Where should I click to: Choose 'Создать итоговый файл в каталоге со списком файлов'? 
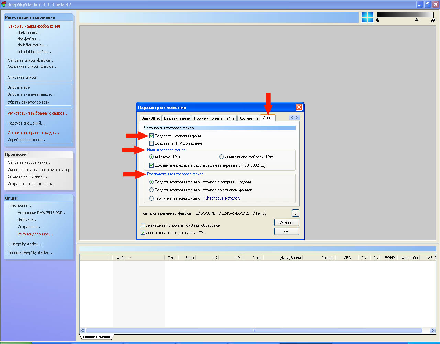tap(152, 190)
